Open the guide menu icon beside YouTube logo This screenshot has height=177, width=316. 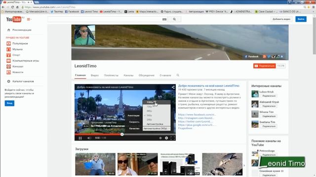(x=29, y=20)
